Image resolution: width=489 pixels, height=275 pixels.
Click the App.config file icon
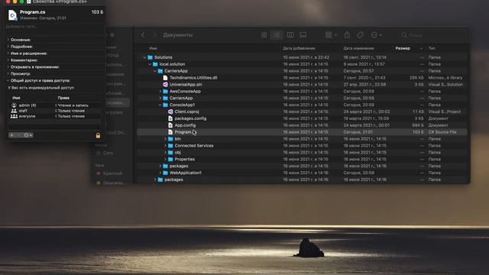click(170, 125)
